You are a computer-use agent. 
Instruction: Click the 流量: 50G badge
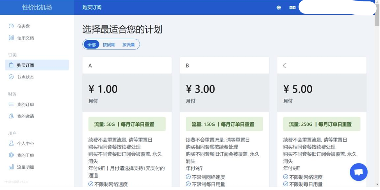tap(127, 124)
